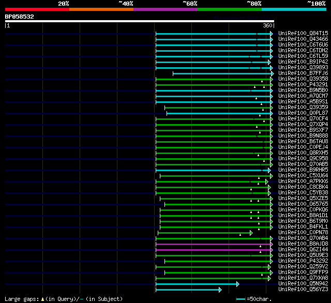Select hit label UniRef100_Q7XKA8
Viewport: 331px width, 303px height.
303,278
